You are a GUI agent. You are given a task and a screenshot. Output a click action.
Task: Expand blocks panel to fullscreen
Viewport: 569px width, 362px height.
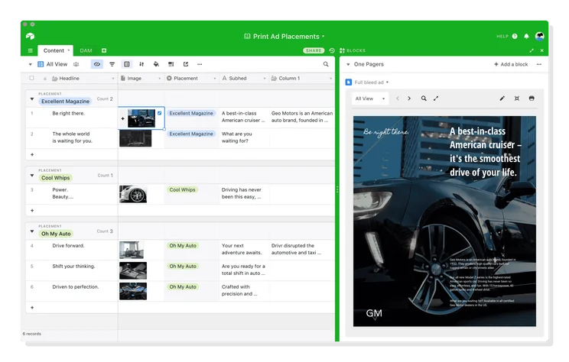(x=532, y=50)
